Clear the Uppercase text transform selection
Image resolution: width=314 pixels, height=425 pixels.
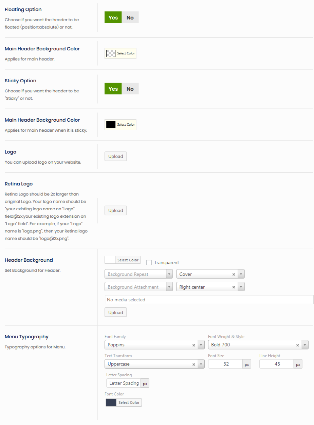(194, 364)
